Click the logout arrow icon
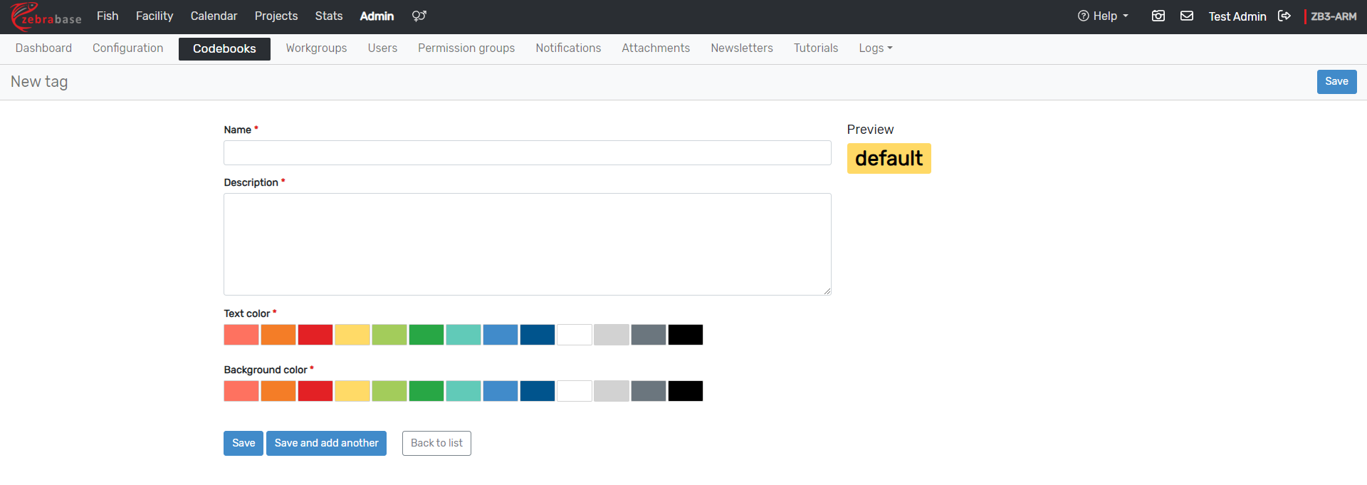Image resolution: width=1367 pixels, height=485 pixels. point(1284,16)
